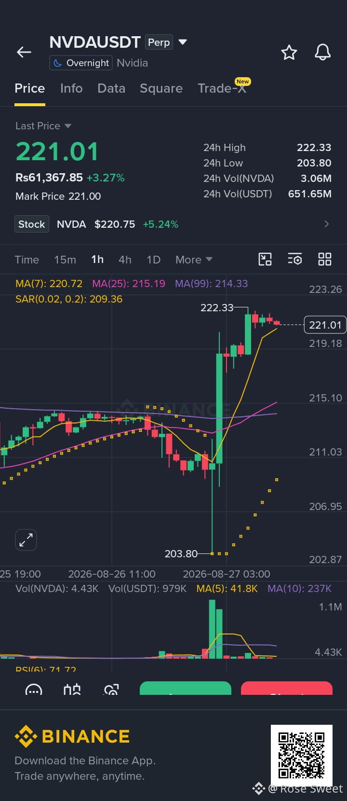Tap the Binance logo in footer
The image size is (347, 801).
72,736
